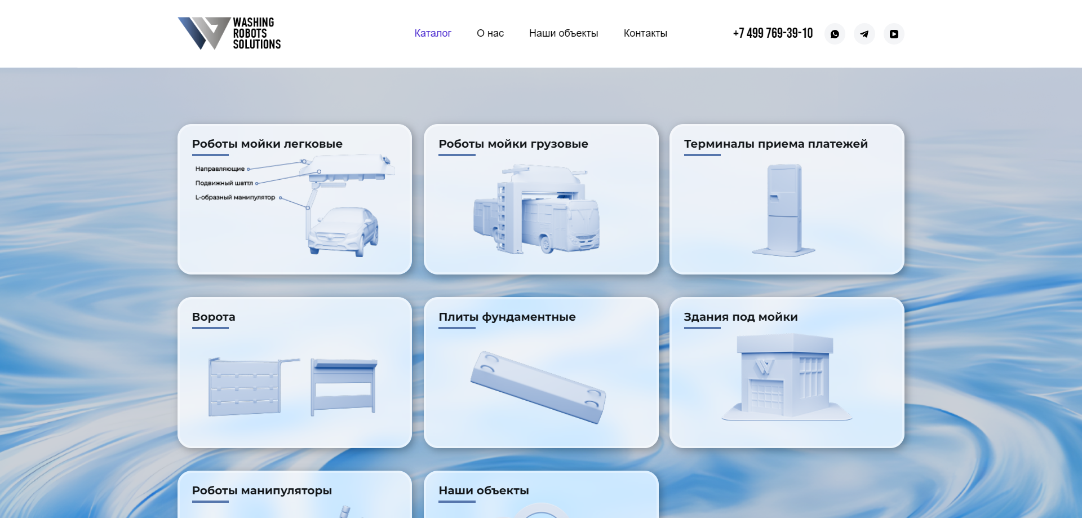Screen dimensions: 1082x518
Task: Open the Ворота category card
Action: [295, 373]
